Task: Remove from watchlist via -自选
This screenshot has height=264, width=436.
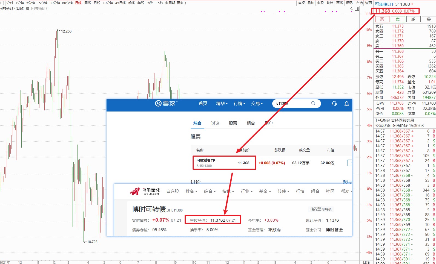Action: coord(359,3)
